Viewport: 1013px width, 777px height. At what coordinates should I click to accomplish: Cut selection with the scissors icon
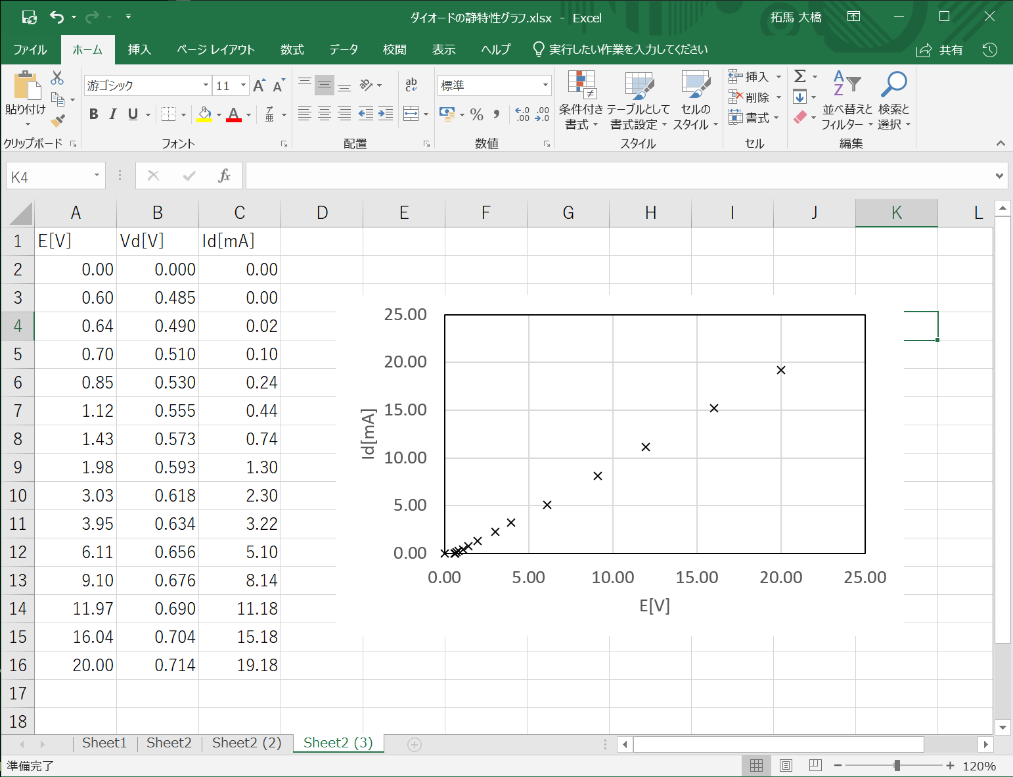tap(58, 78)
